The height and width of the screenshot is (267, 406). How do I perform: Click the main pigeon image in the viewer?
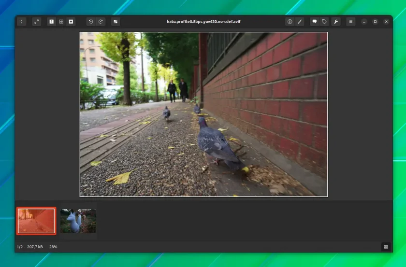pyautogui.click(x=203, y=114)
